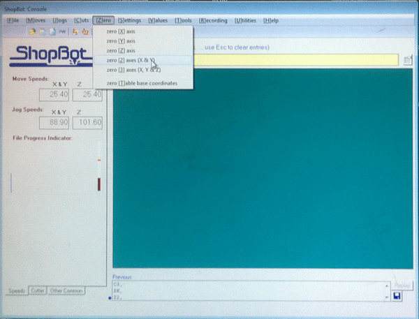Click the ShopBot logo
Viewport: 419px width, 319px height.
[x=51, y=56]
